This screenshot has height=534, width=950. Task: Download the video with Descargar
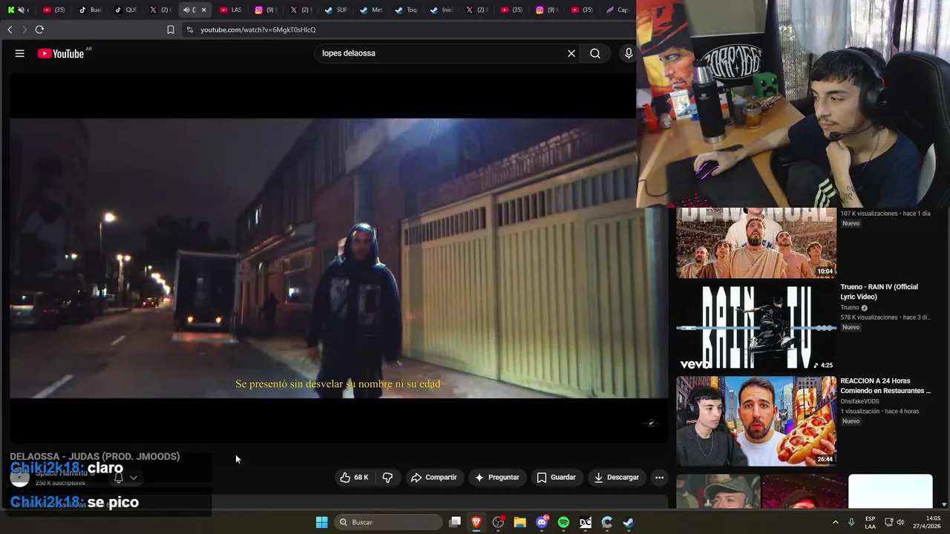pos(617,478)
